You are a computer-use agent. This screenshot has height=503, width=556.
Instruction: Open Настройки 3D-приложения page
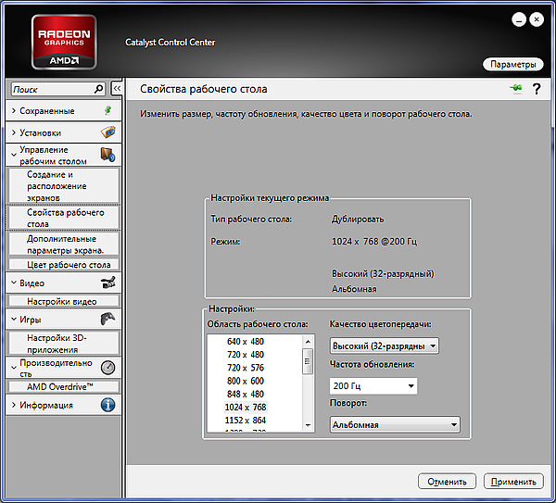pyautogui.click(x=64, y=344)
